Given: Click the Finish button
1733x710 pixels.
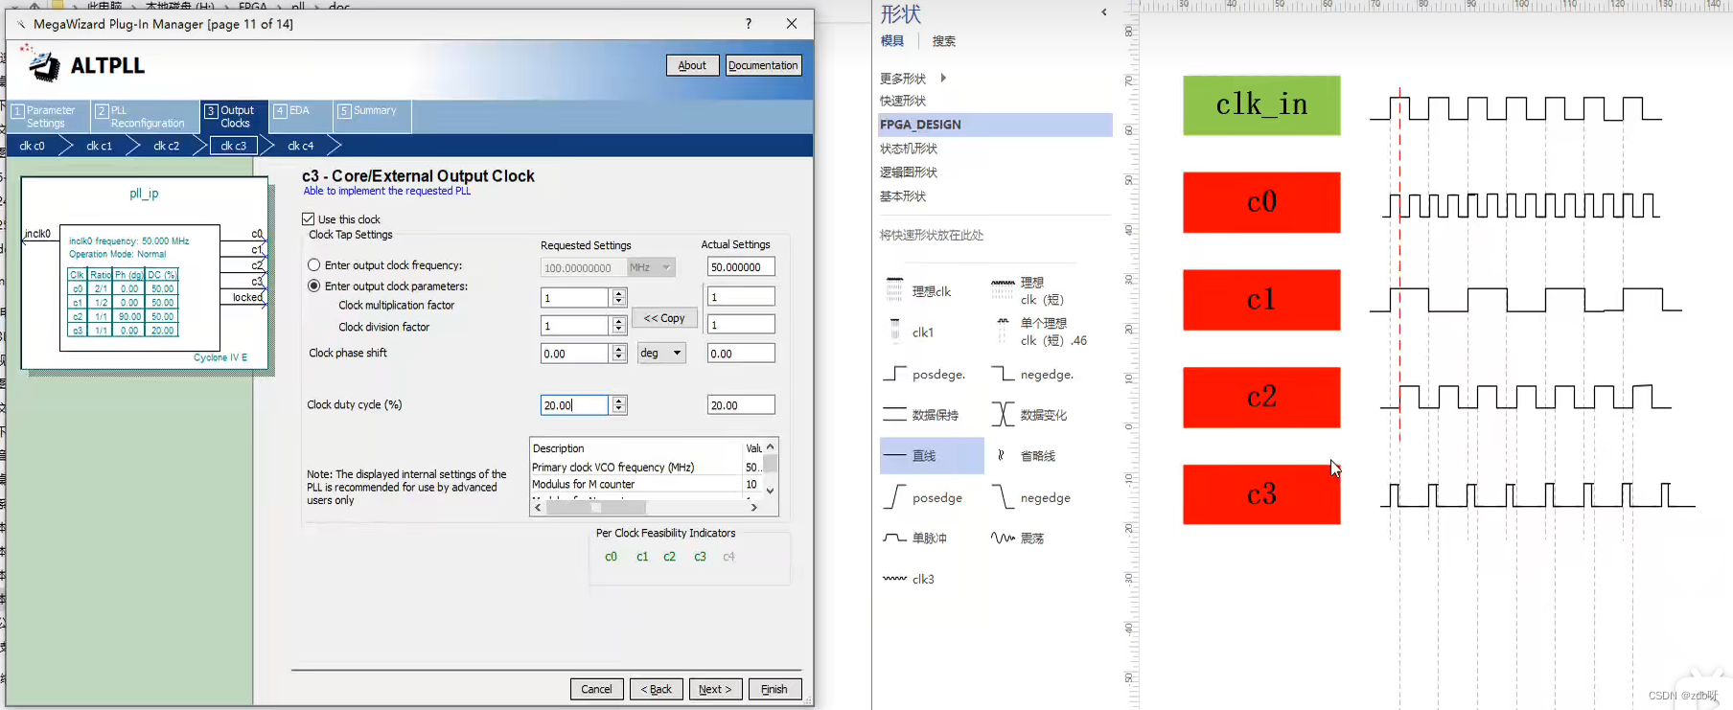Looking at the screenshot, I should pos(774,689).
